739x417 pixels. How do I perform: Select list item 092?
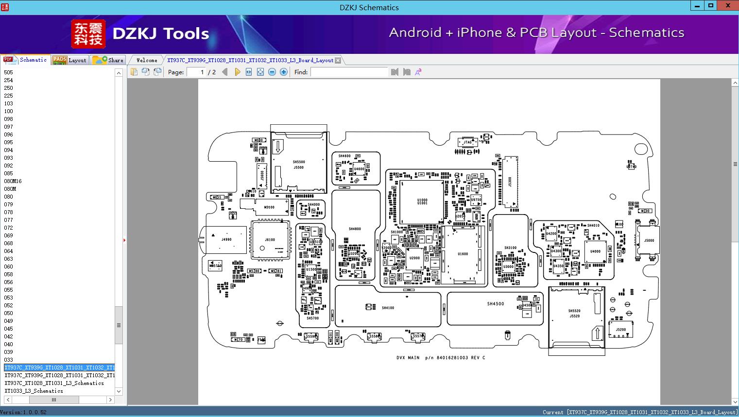pos(9,166)
